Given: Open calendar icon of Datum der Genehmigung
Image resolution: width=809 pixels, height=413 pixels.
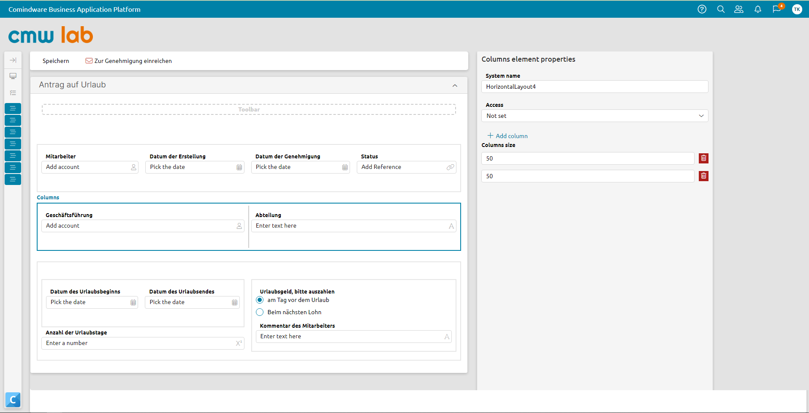Looking at the screenshot, I should [x=345, y=167].
